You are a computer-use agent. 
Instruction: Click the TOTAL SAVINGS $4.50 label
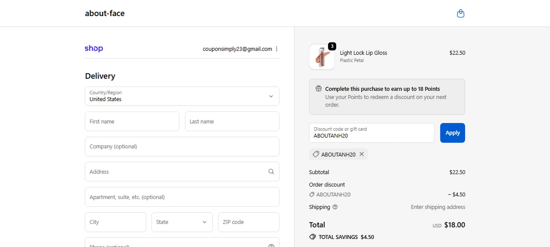(346, 237)
